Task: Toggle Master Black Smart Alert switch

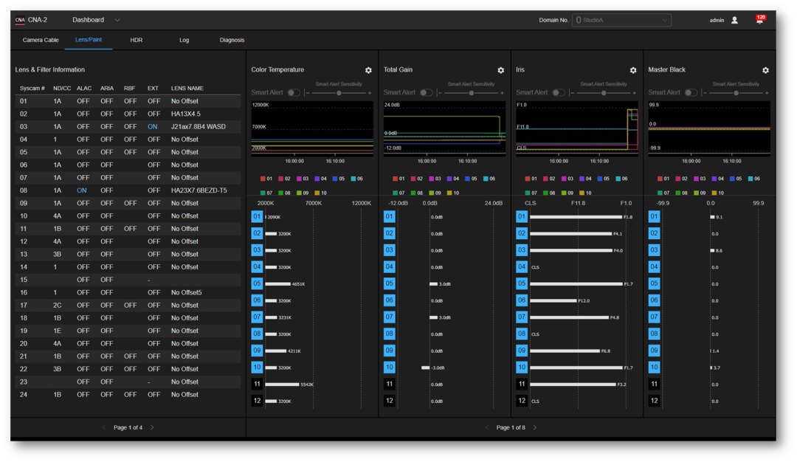Action: click(x=691, y=92)
